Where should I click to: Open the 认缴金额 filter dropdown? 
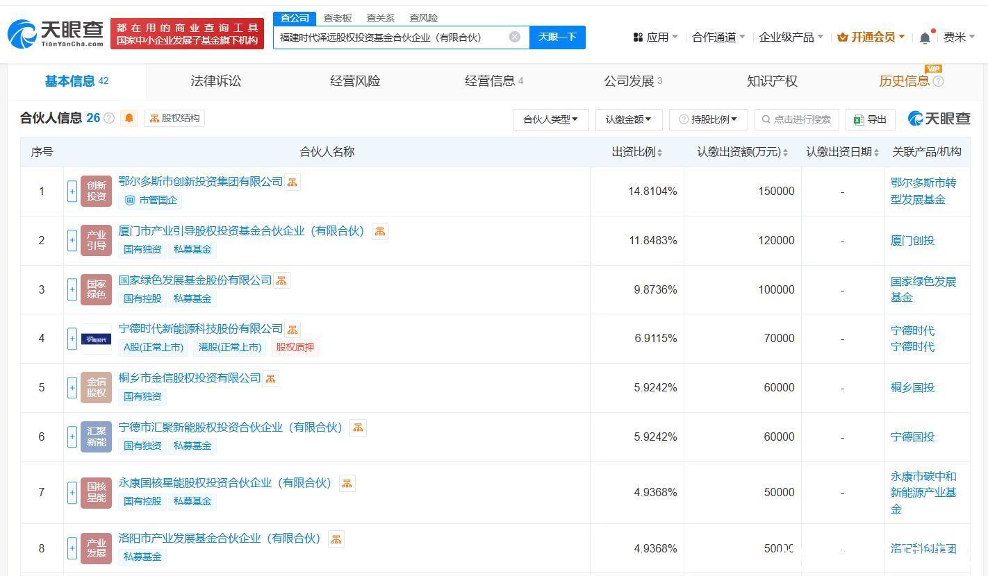point(628,119)
